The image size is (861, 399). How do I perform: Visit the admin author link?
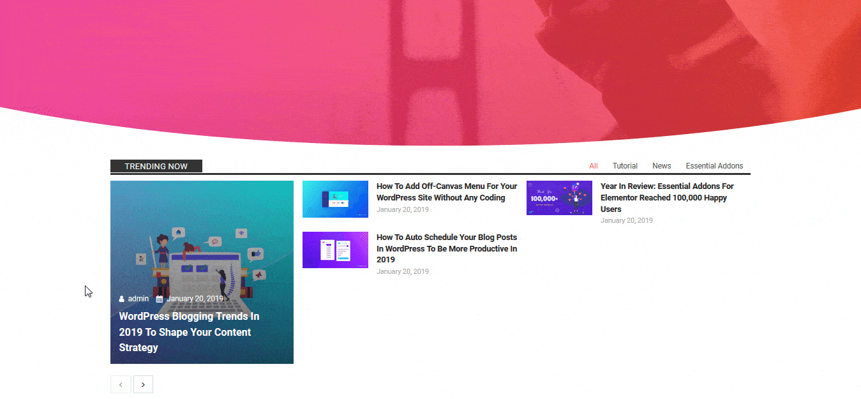(x=139, y=299)
